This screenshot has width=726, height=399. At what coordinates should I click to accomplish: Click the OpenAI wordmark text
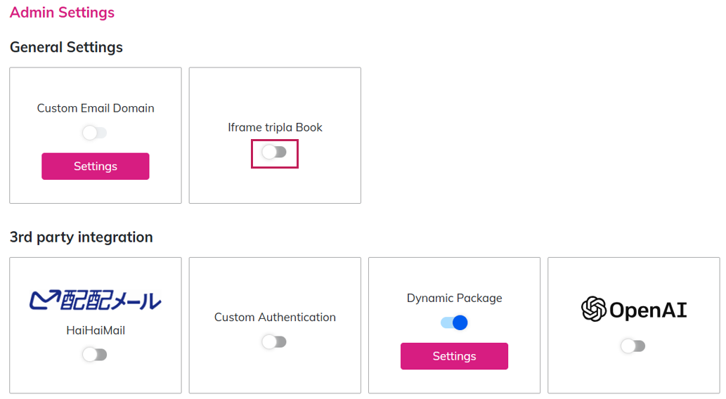[x=648, y=310]
